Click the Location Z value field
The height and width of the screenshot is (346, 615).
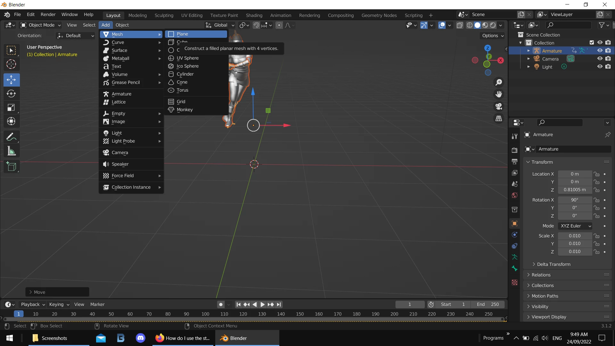pos(575,190)
